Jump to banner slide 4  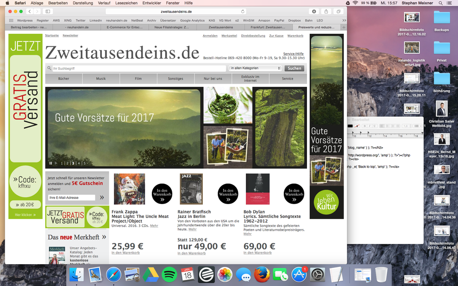pos(79,163)
